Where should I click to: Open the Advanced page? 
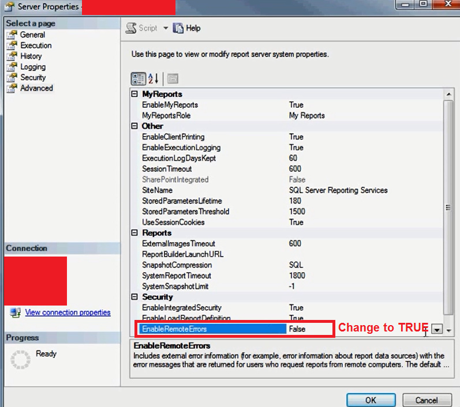(36, 88)
